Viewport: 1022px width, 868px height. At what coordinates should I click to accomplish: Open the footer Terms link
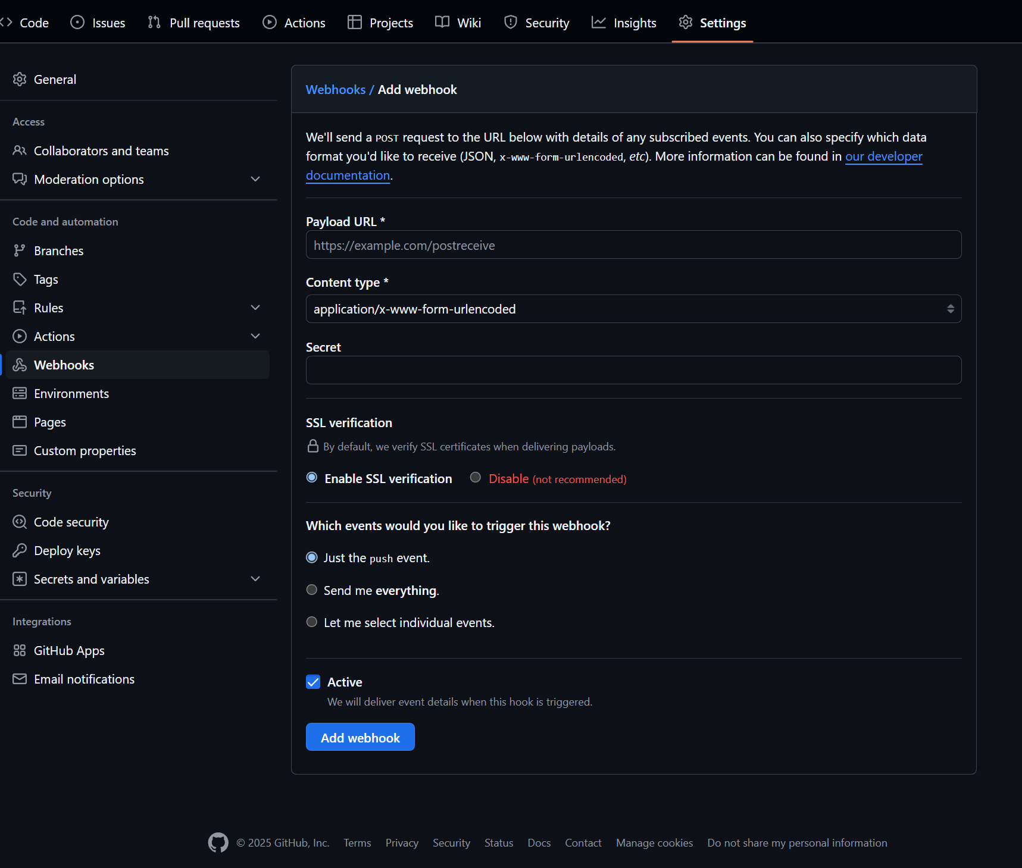click(357, 843)
